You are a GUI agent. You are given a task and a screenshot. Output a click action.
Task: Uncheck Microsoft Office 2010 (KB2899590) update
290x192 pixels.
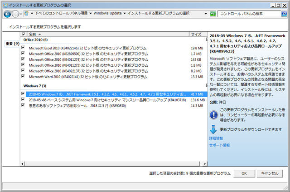23,54
